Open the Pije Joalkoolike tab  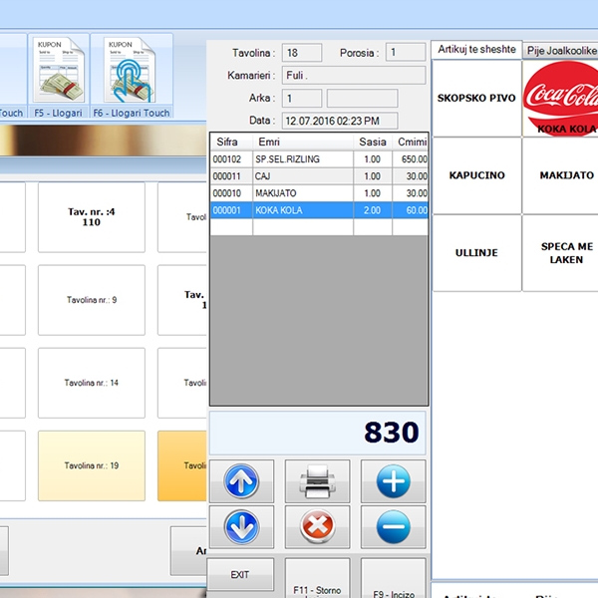point(561,49)
